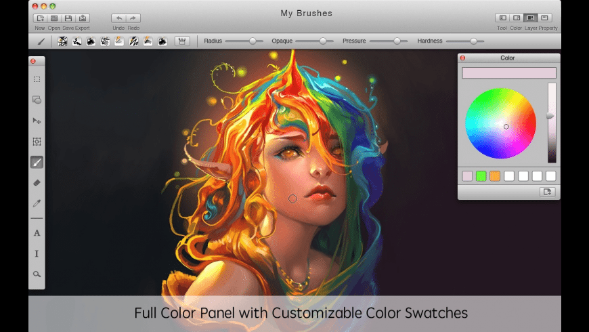Create a new canvas with New button
Viewport: 589px width, 332px height.
40,18
